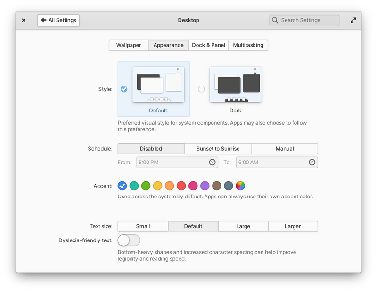377x291 pixels.
Task: Set schedule to Sunset to Sunrise
Action: pyautogui.click(x=218, y=149)
